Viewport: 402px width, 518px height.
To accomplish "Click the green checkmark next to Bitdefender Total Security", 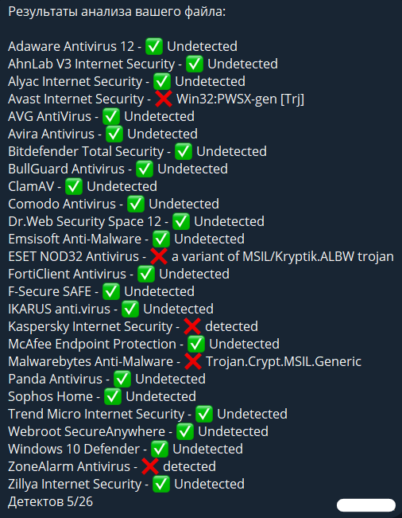I will pos(184,151).
